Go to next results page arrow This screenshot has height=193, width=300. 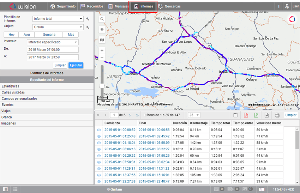(130, 115)
